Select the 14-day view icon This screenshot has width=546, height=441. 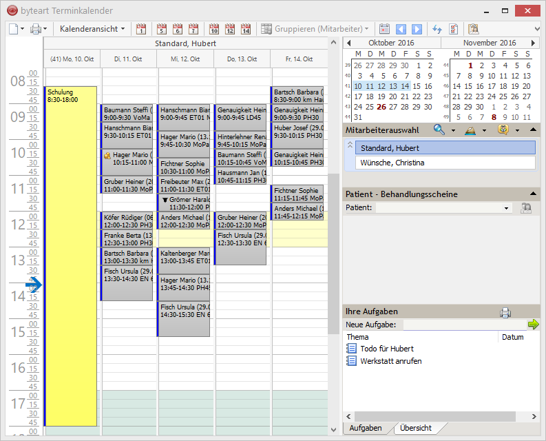pyautogui.click(x=246, y=29)
